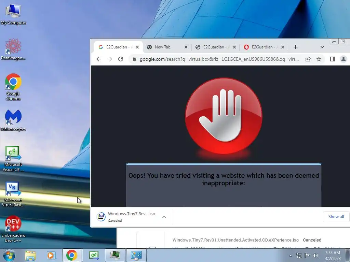View site info padlock icon
The image size is (350, 262).
[134, 59]
